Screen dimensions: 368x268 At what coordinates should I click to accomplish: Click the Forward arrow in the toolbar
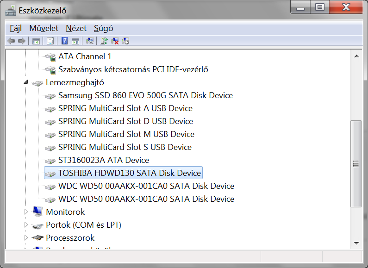[22, 41]
